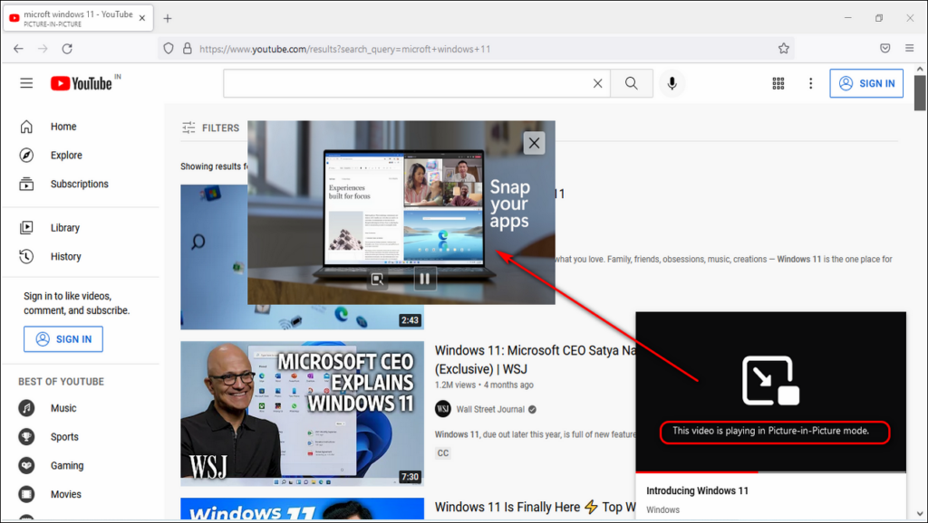Bookmark this page with the star

[x=784, y=49]
